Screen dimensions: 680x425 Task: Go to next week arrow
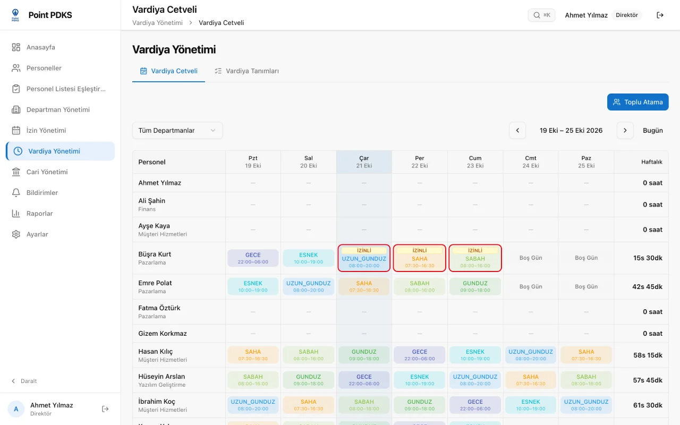click(x=625, y=130)
